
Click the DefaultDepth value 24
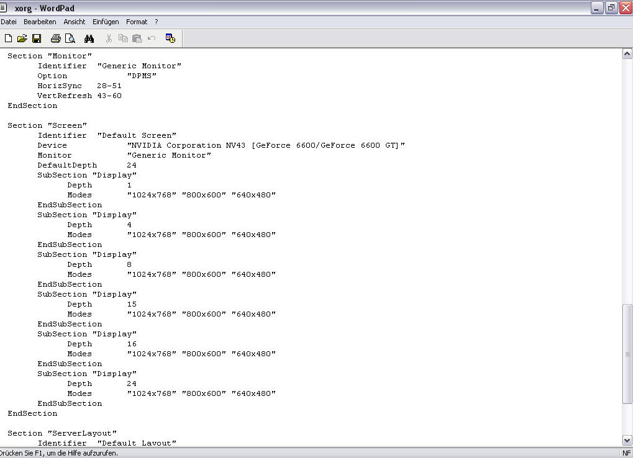(132, 165)
